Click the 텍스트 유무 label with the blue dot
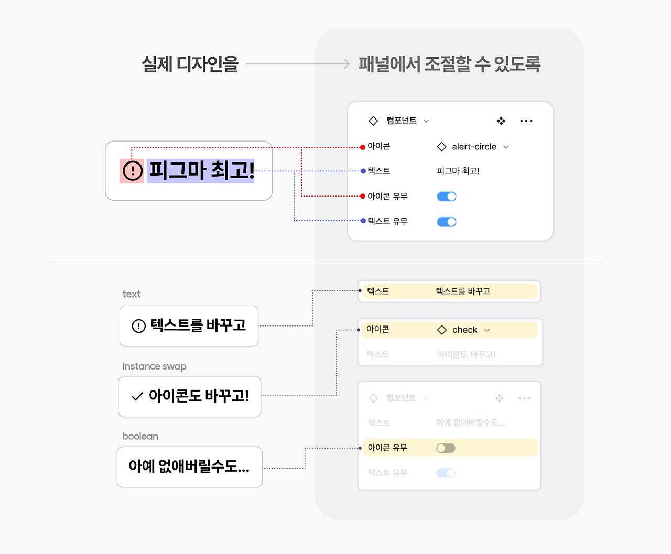The image size is (671, 554). click(387, 221)
